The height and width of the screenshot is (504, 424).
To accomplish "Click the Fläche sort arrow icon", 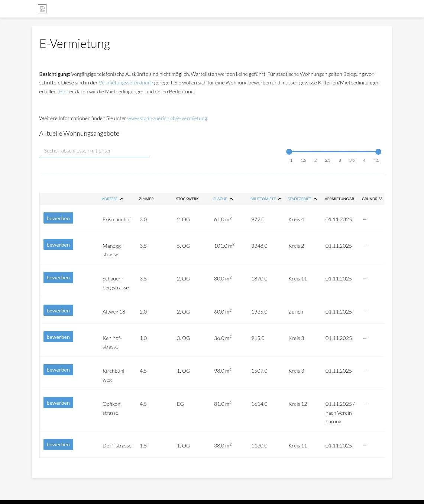I will pos(231,199).
